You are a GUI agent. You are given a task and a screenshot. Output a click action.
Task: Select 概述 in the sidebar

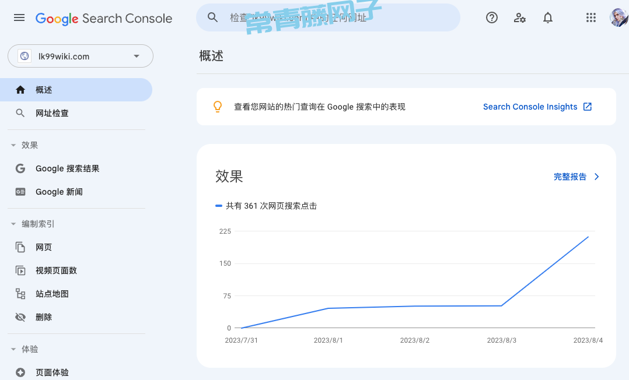point(76,90)
